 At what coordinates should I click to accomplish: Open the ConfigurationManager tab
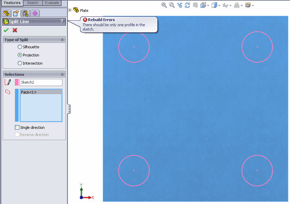click(25, 13)
